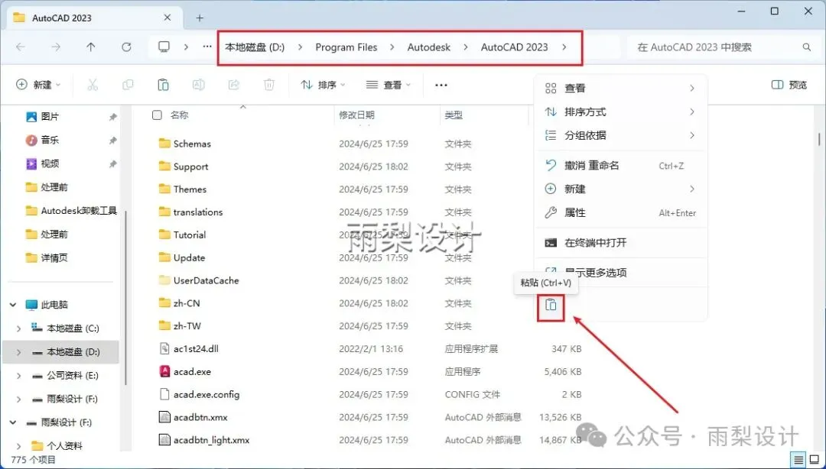Image resolution: width=826 pixels, height=469 pixels.
Task: Collapse the 此电脑 tree node
Action: [13, 304]
